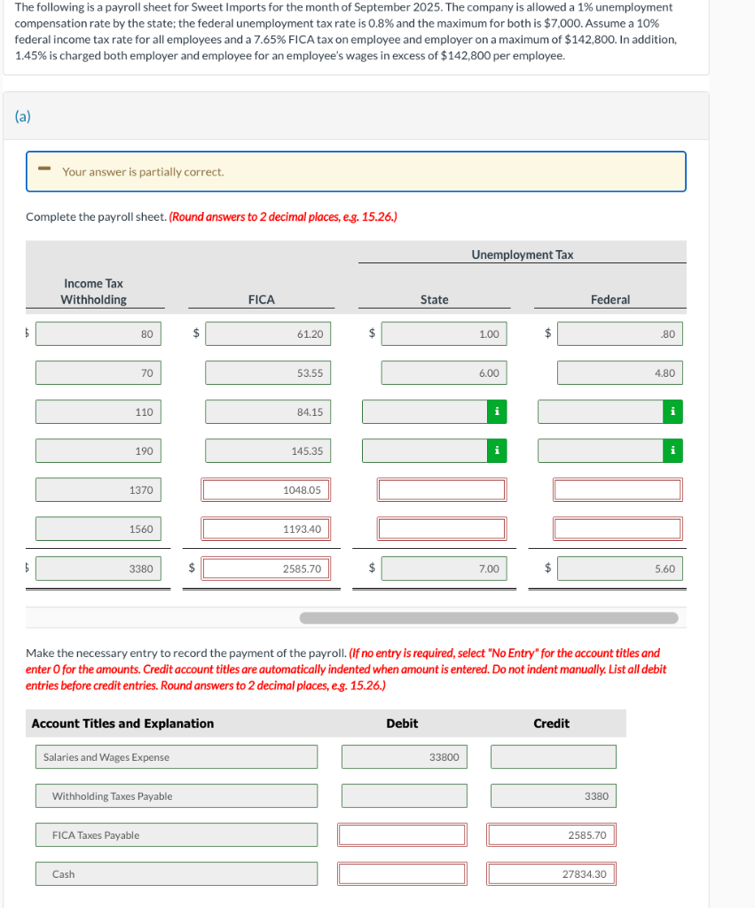Focus the empty State field in the 1370 row
Image resolution: width=755 pixels, height=908 pixels.
442,489
